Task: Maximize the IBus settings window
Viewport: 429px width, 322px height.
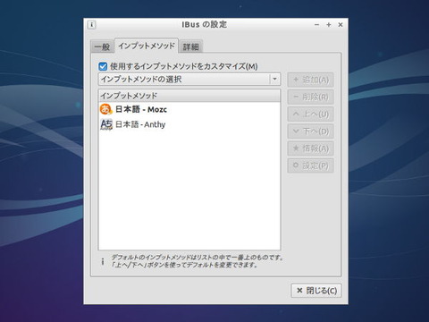Action: [x=329, y=25]
